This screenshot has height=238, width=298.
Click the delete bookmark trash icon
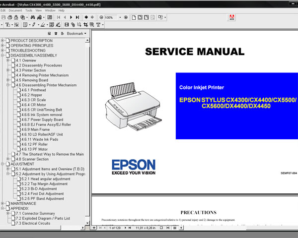click(x=56, y=34)
